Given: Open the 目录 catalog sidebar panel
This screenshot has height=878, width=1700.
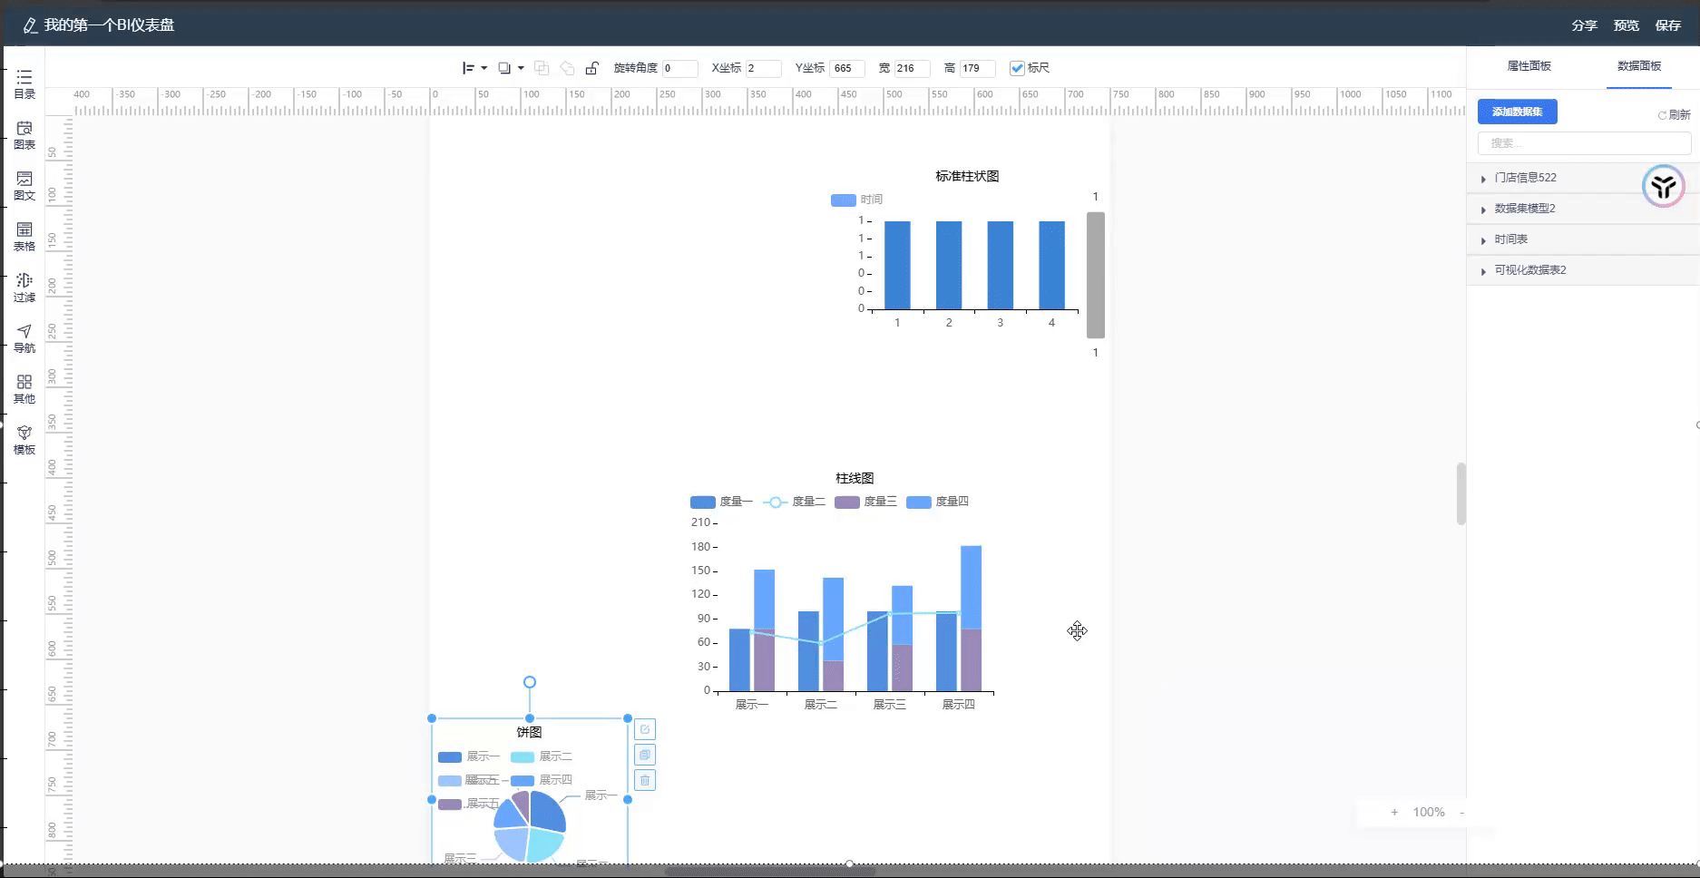Looking at the screenshot, I should coord(24,84).
